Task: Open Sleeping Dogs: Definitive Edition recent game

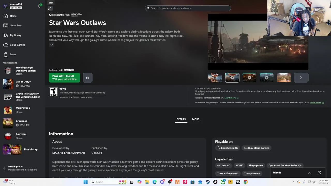Action: pos(22,71)
